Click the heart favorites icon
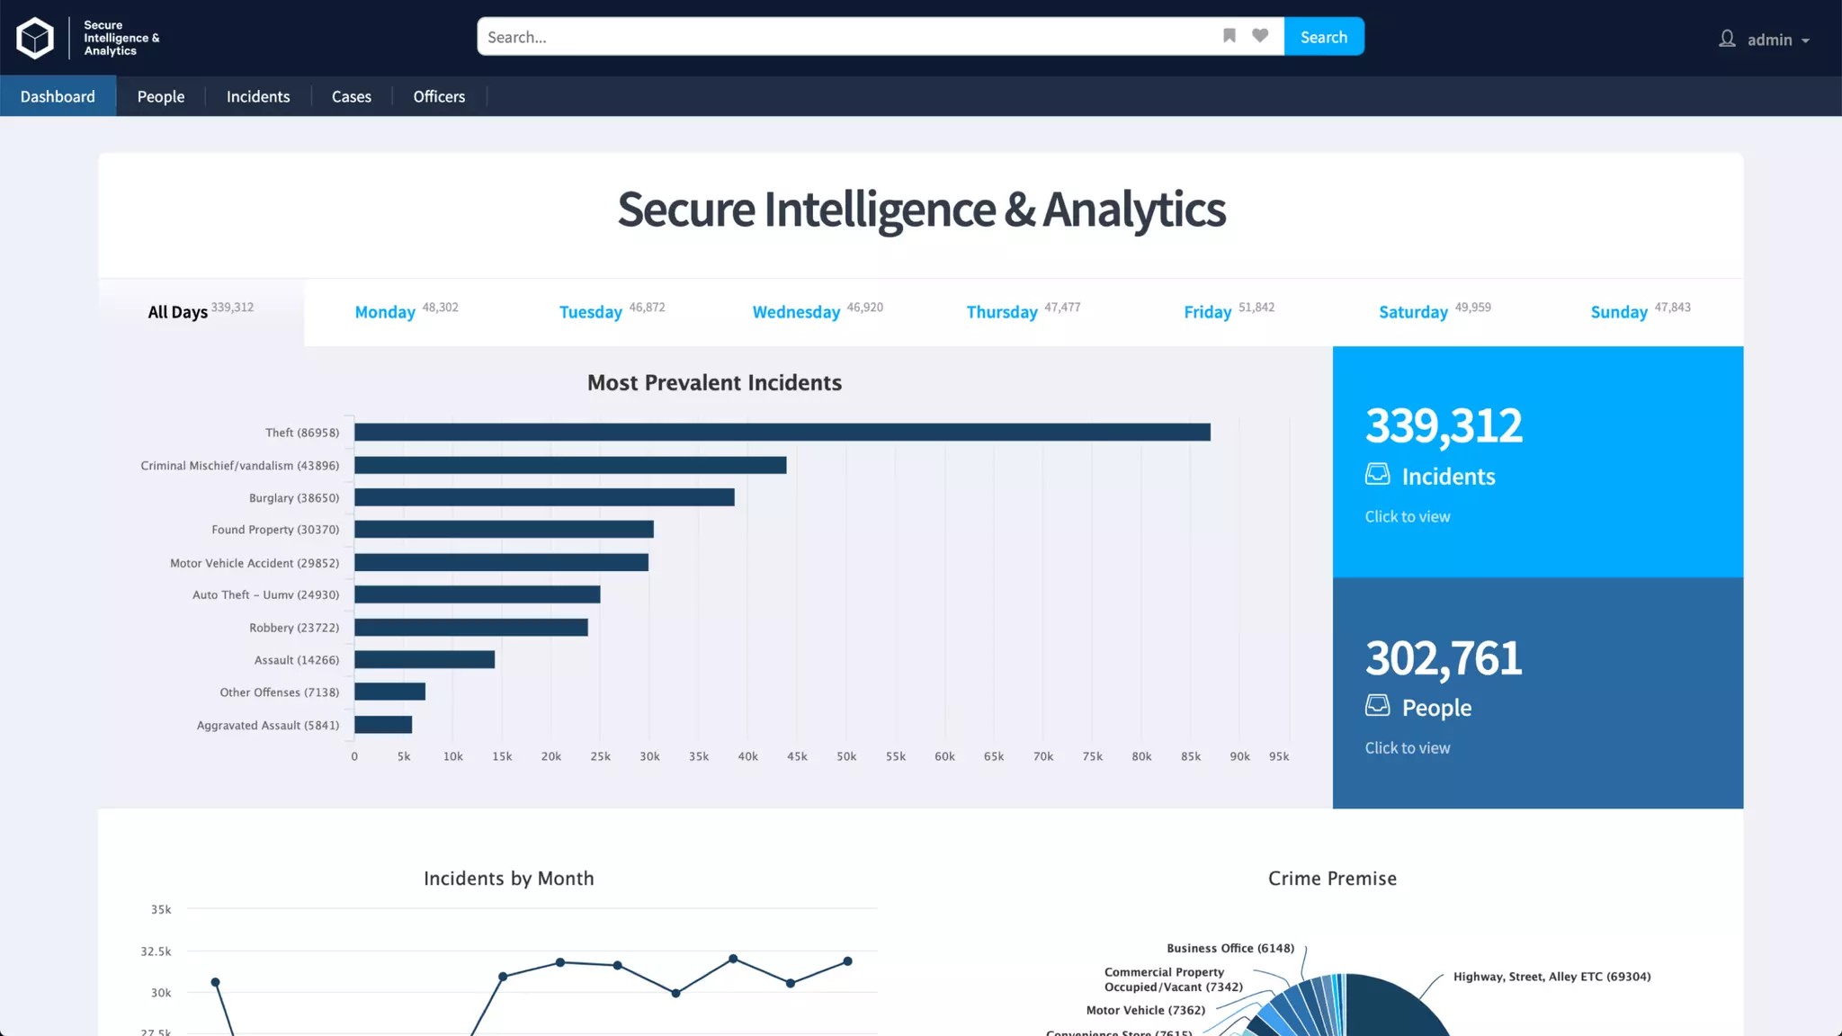The width and height of the screenshot is (1842, 1036). [1260, 36]
